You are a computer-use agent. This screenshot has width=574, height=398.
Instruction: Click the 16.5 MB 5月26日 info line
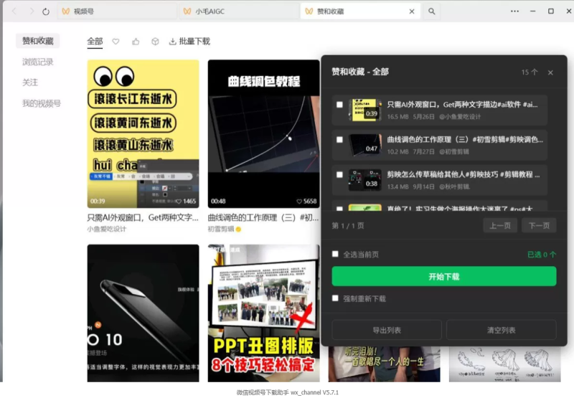click(434, 117)
